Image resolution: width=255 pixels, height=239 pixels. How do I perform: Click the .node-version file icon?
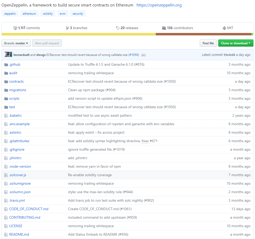pyautogui.click(x=6, y=167)
